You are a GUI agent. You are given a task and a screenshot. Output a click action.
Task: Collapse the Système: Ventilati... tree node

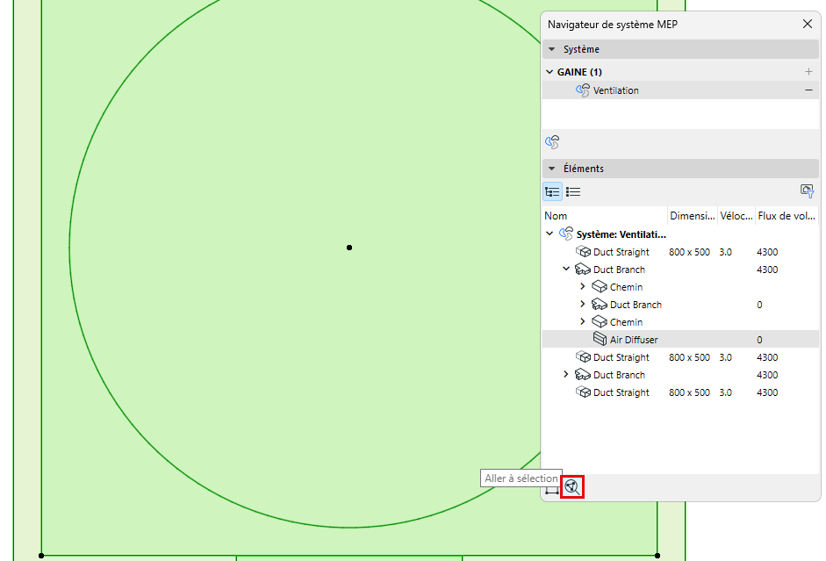click(x=549, y=234)
